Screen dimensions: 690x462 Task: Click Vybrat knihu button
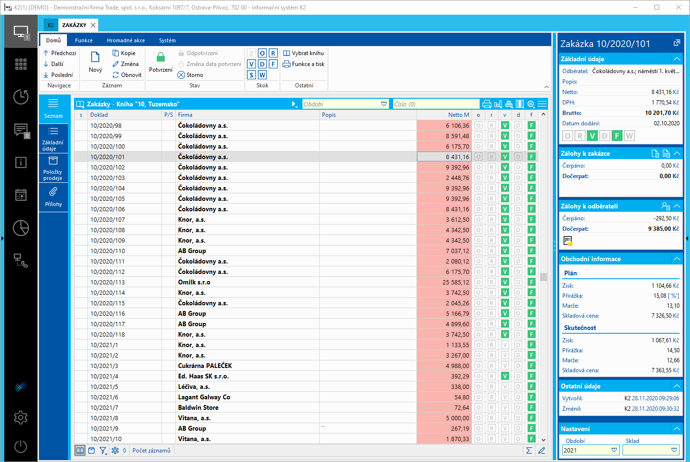click(303, 53)
